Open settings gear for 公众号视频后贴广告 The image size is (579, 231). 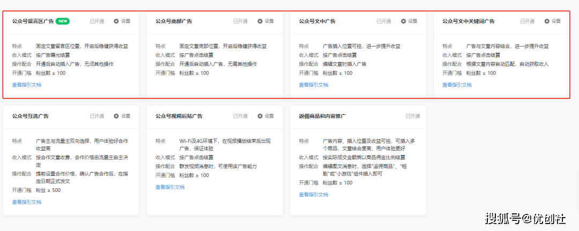click(x=260, y=116)
